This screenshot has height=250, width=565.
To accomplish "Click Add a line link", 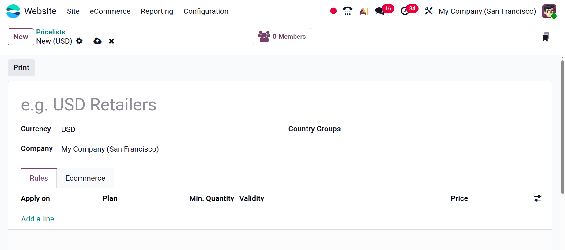I will [38, 219].
